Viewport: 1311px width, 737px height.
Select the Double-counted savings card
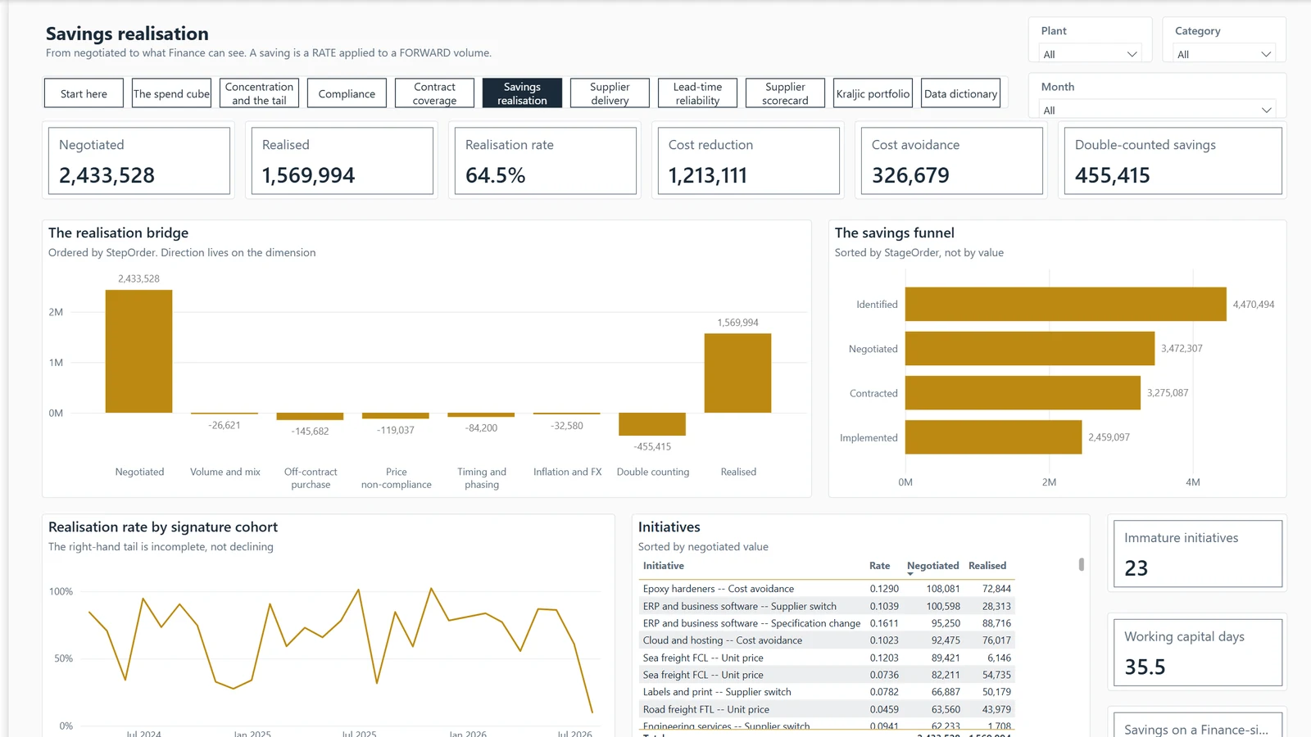point(1173,161)
